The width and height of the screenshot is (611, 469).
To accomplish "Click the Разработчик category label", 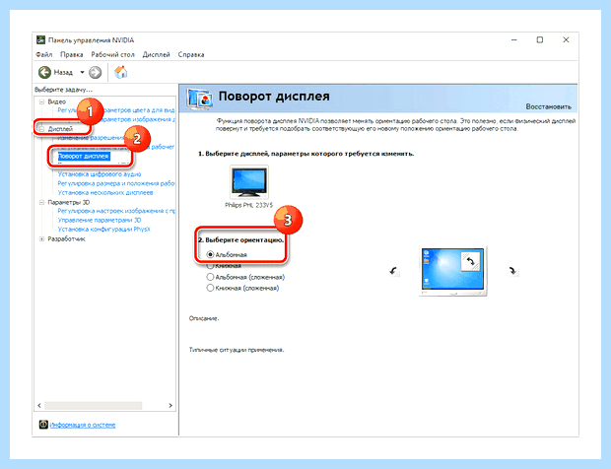I will point(66,238).
